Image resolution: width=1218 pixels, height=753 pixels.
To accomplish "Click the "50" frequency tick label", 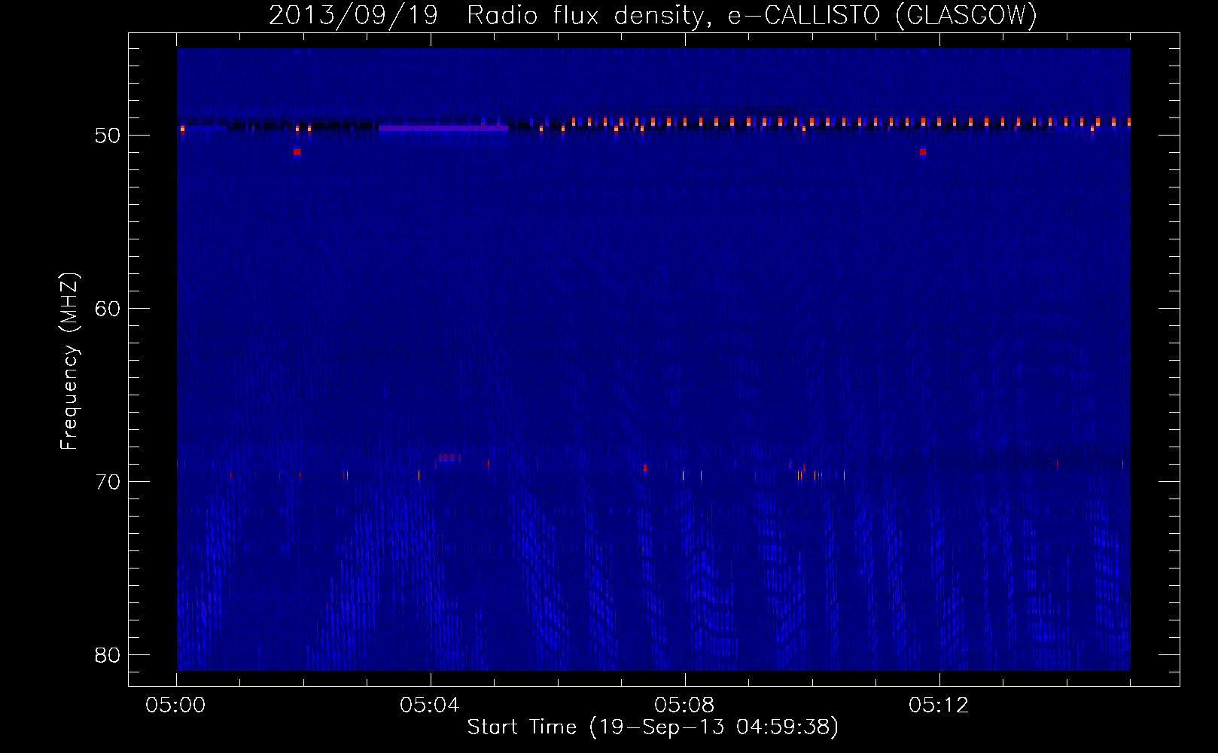I will 108,136.
